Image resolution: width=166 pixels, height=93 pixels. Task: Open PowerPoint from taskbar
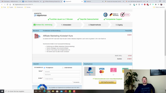tap(66, 91)
